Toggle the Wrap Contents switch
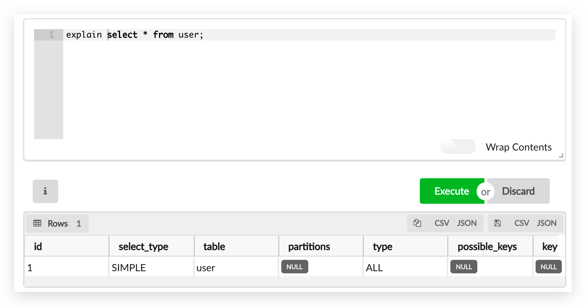The width and height of the screenshot is (586, 306). (458, 147)
